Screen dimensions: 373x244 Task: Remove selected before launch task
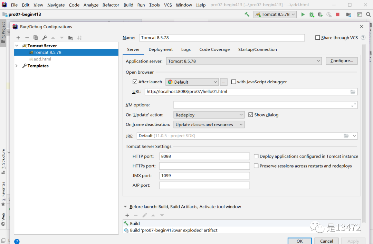coord(136,215)
